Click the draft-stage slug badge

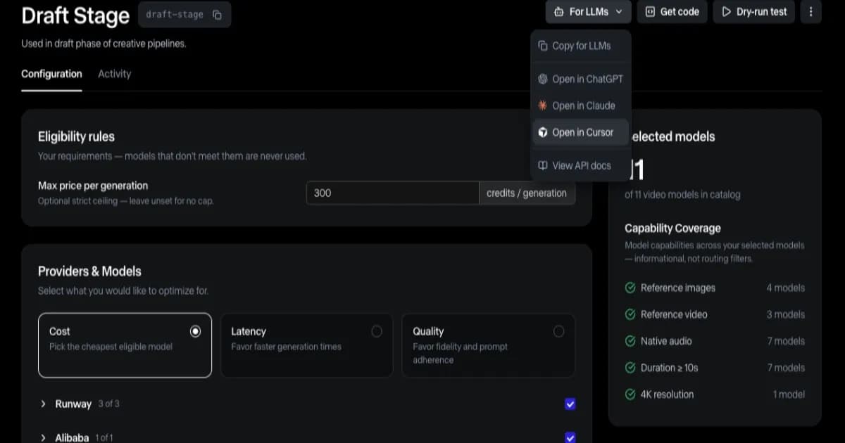point(184,15)
